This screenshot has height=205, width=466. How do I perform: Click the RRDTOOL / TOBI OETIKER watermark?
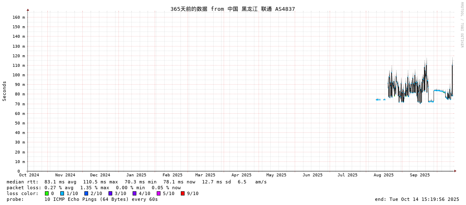461,25
